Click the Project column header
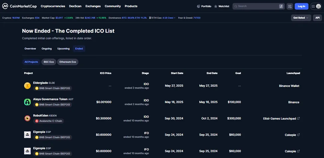Screen dimensions: 324x158 pyautogui.click(x=28, y=73)
